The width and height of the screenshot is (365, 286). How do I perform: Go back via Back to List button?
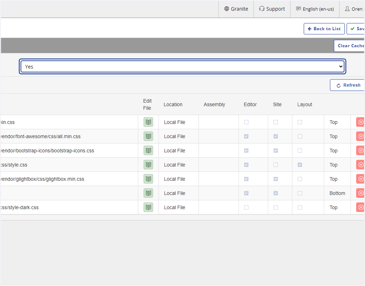coord(324,29)
